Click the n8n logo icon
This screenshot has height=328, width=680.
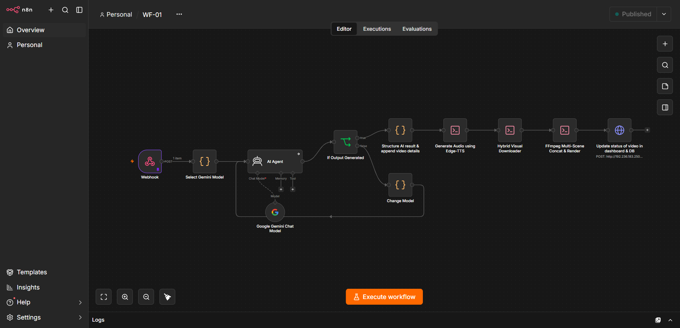[x=13, y=10]
